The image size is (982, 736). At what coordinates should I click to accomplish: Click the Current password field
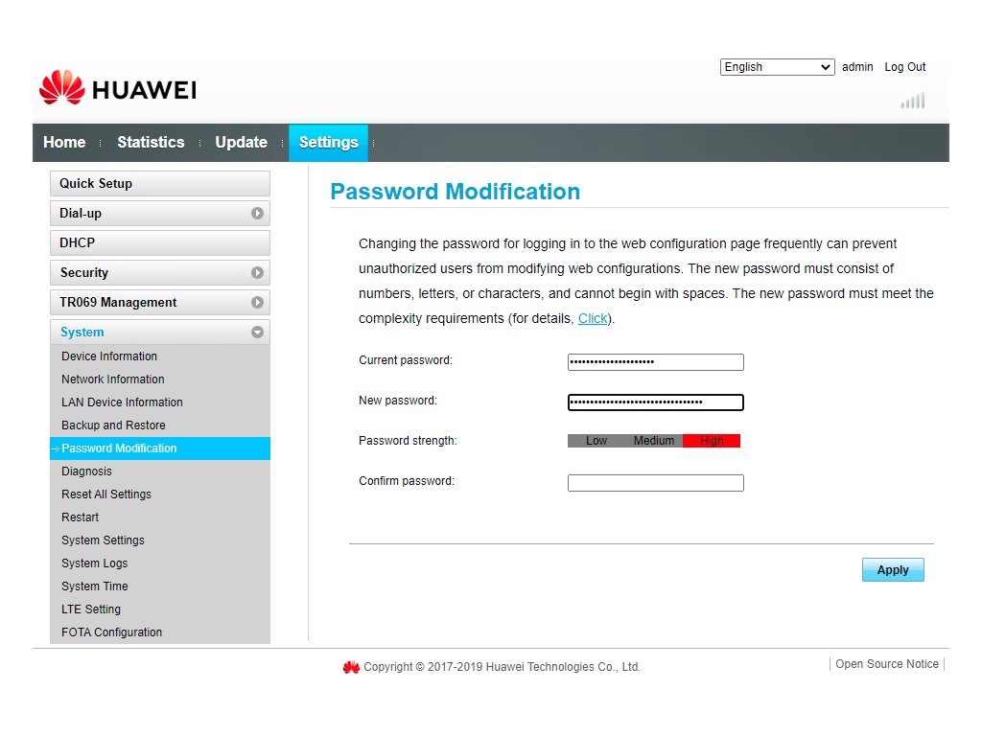pos(655,362)
